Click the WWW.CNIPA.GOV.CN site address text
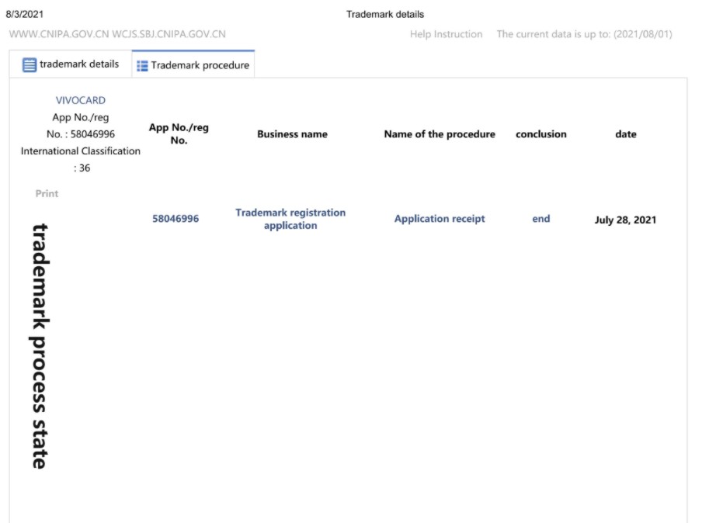This screenshot has width=702, height=523. pos(59,34)
